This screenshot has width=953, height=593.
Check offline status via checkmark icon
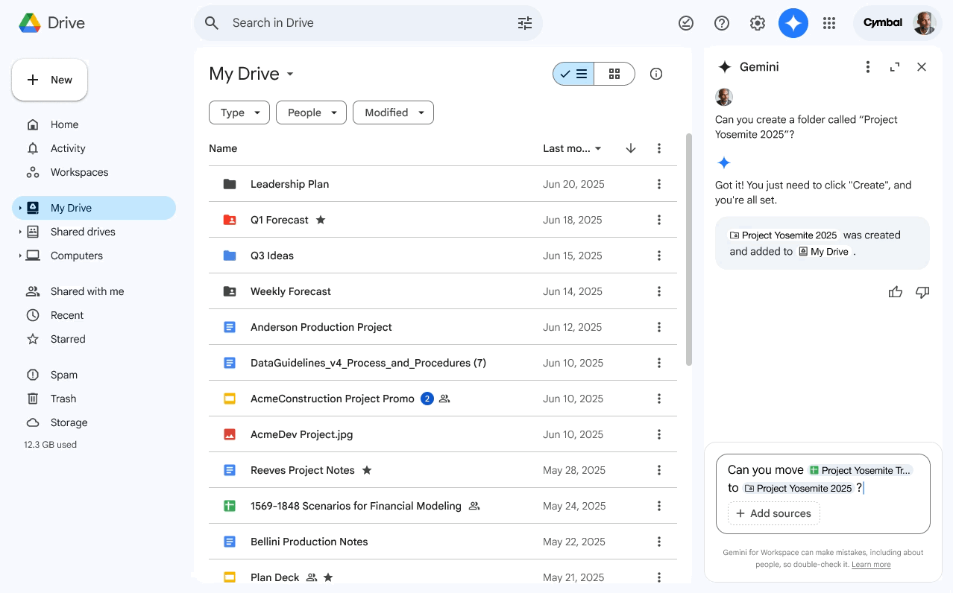[x=686, y=23]
